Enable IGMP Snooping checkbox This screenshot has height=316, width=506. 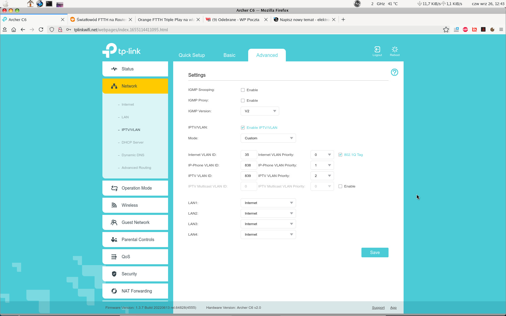tap(243, 90)
